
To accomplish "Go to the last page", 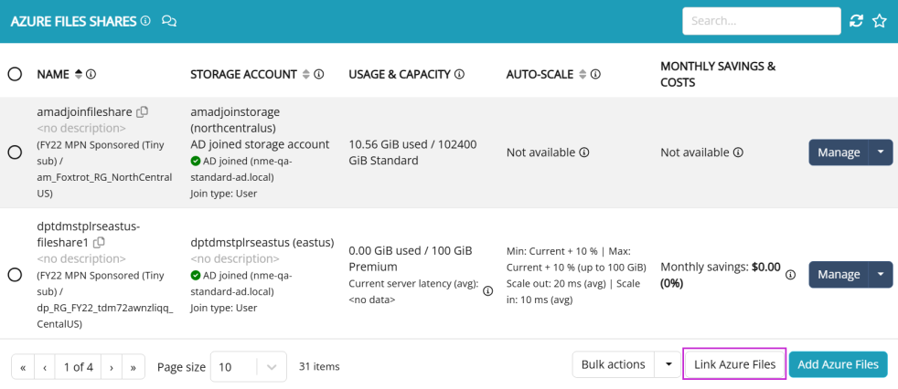I will (x=134, y=367).
